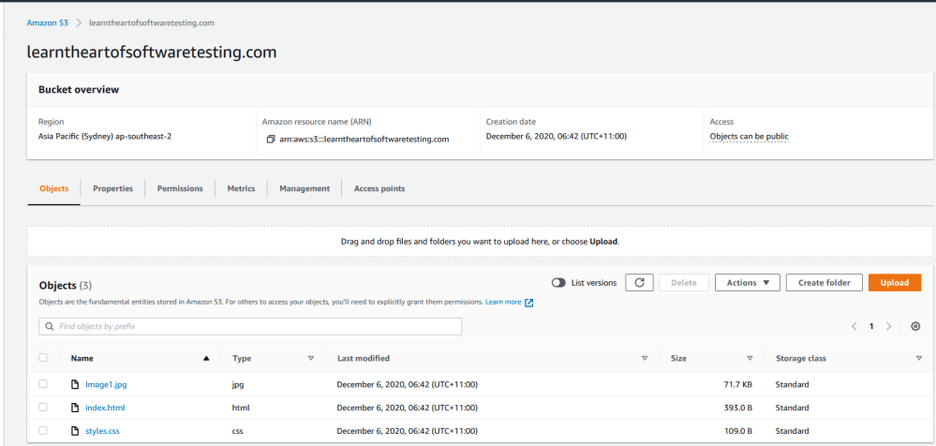The height and width of the screenshot is (446, 936).
Task: Open the Image1.jpg object link
Action: 106,384
